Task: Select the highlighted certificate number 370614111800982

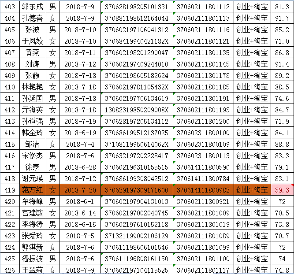Action: [x=203, y=190]
